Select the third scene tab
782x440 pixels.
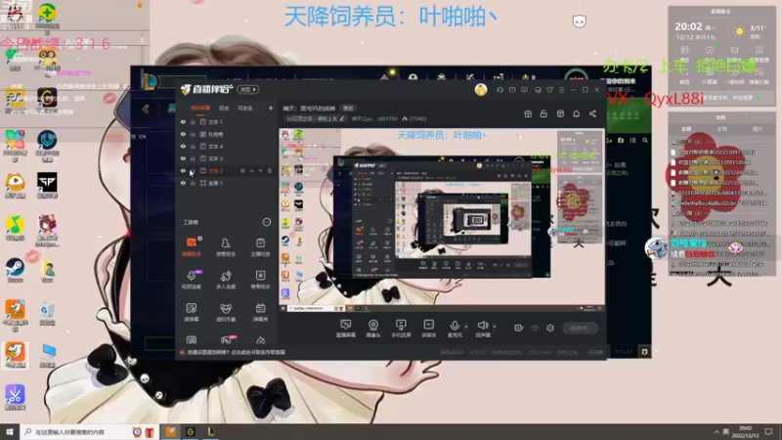point(245,108)
